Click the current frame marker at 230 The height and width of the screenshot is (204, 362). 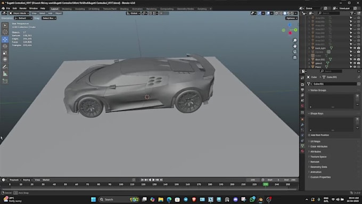tap(266, 184)
